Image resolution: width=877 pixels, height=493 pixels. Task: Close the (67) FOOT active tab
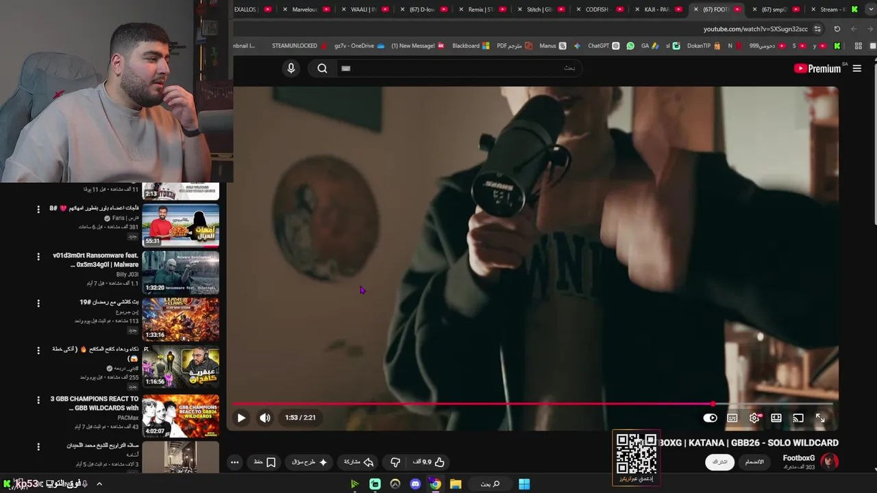pyautogui.click(x=696, y=10)
